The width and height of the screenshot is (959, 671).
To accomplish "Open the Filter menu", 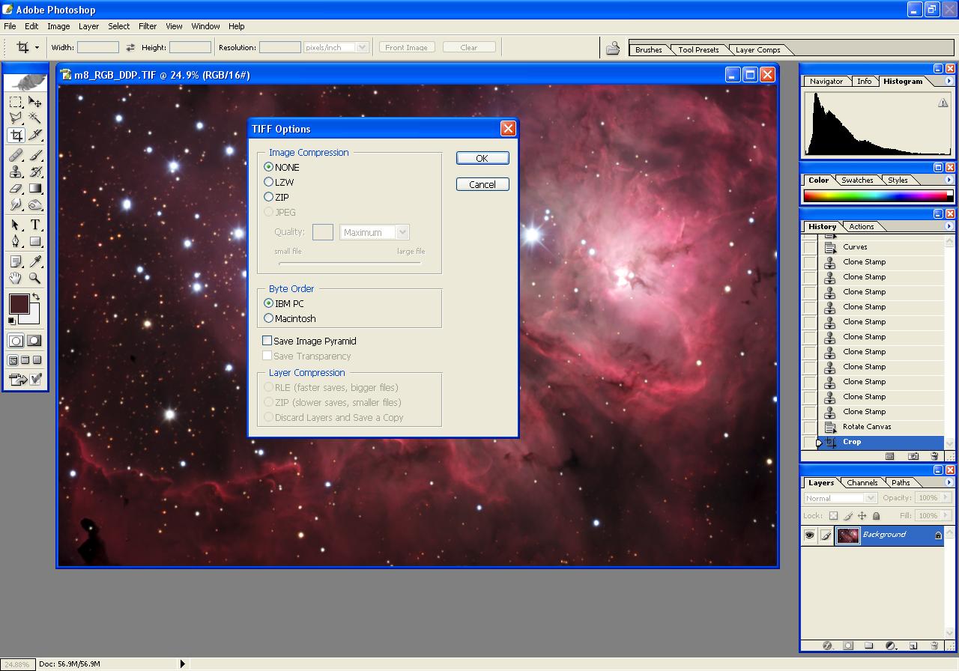I will click(x=148, y=26).
